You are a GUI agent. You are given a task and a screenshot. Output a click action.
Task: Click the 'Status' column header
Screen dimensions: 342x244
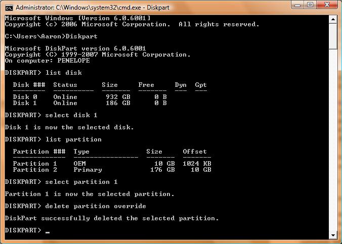point(65,85)
